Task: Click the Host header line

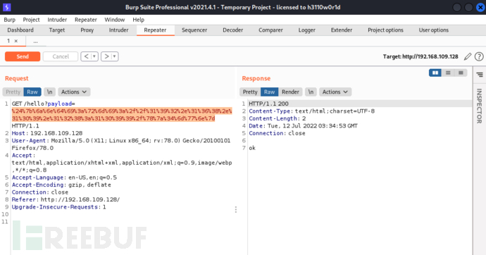Action: 47,133
